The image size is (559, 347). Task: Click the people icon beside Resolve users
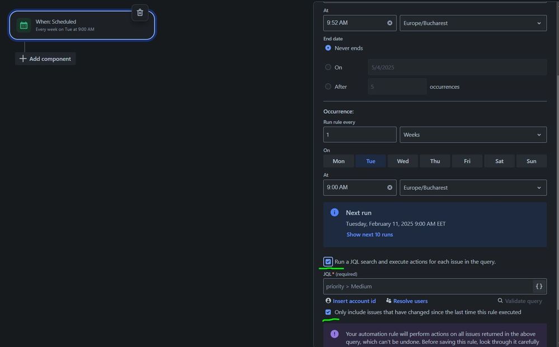pos(388,301)
